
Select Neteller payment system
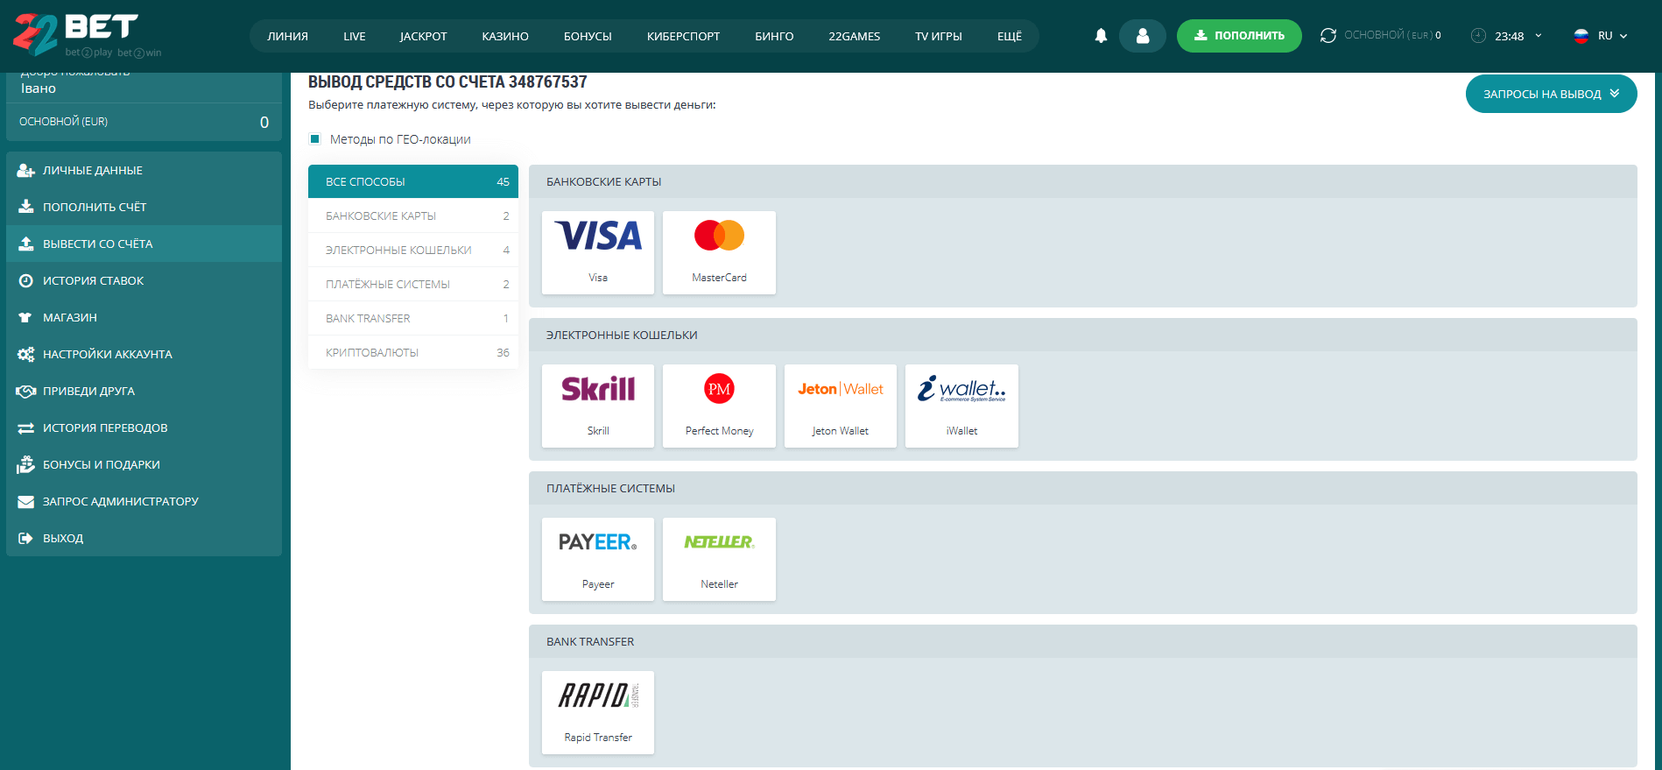click(719, 559)
